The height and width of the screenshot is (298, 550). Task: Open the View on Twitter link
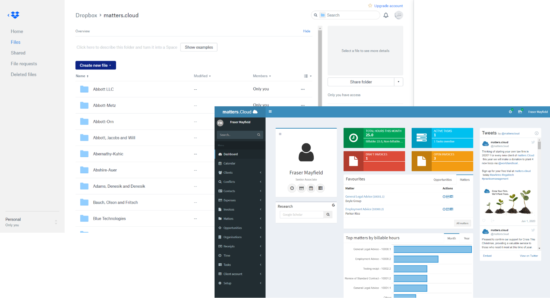point(529,256)
